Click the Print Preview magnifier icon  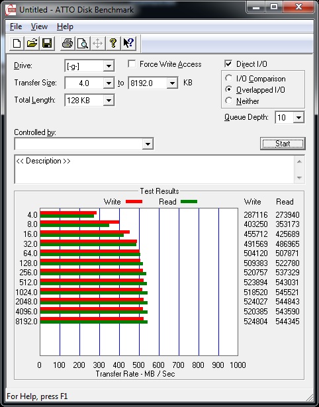(83, 43)
